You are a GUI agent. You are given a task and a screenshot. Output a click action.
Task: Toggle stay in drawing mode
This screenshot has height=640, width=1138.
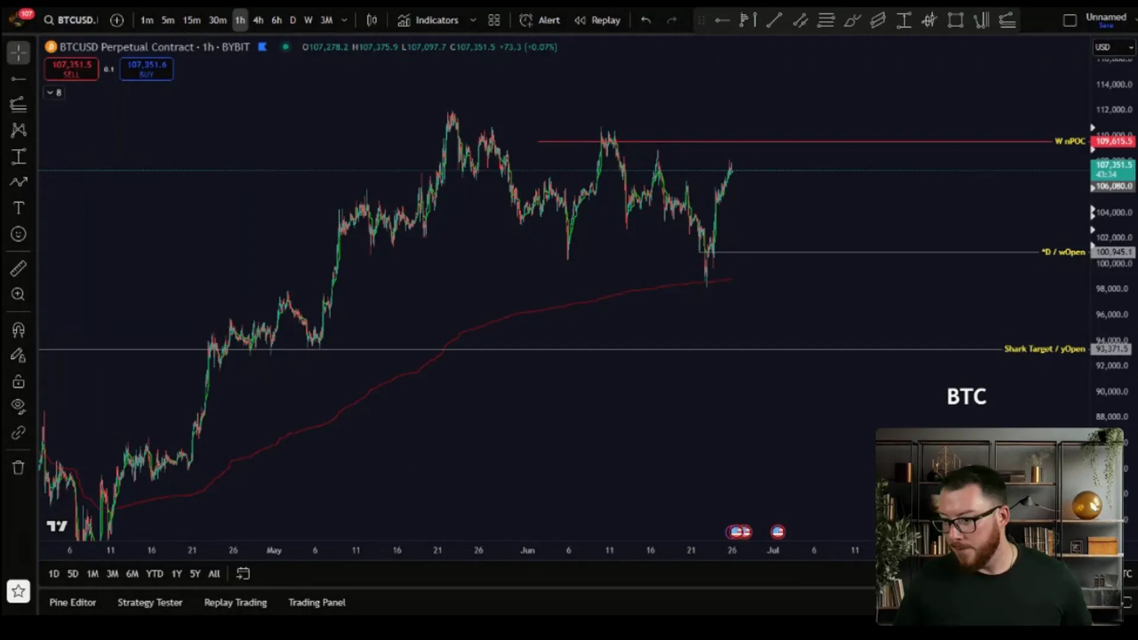tap(18, 356)
